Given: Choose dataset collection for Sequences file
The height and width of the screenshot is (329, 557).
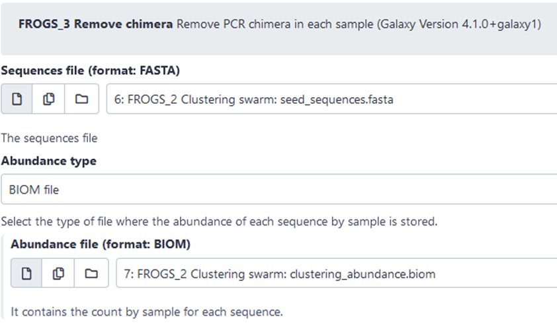Looking at the screenshot, I should (x=81, y=99).
